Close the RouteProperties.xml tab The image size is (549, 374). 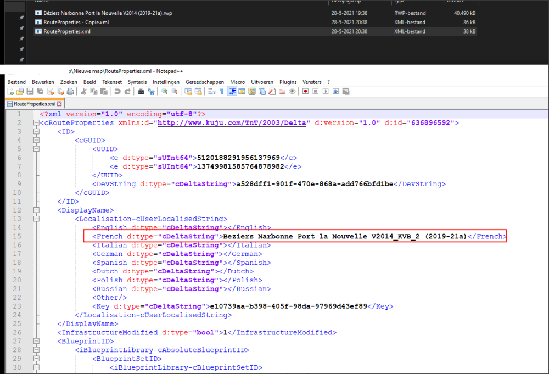coord(59,104)
